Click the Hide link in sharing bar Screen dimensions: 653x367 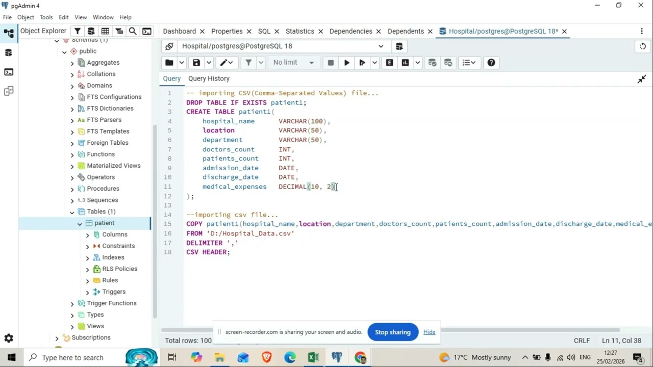(x=429, y=332)
